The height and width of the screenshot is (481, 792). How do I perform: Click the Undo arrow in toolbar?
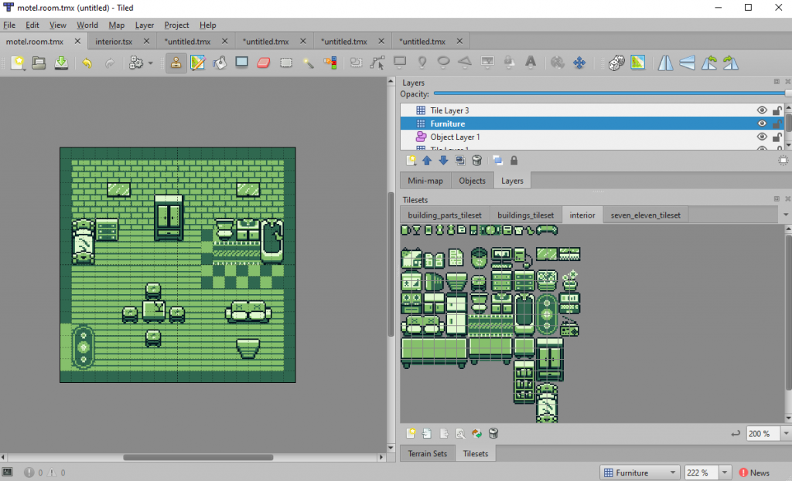pyautogui.click(x=87, y=63)
